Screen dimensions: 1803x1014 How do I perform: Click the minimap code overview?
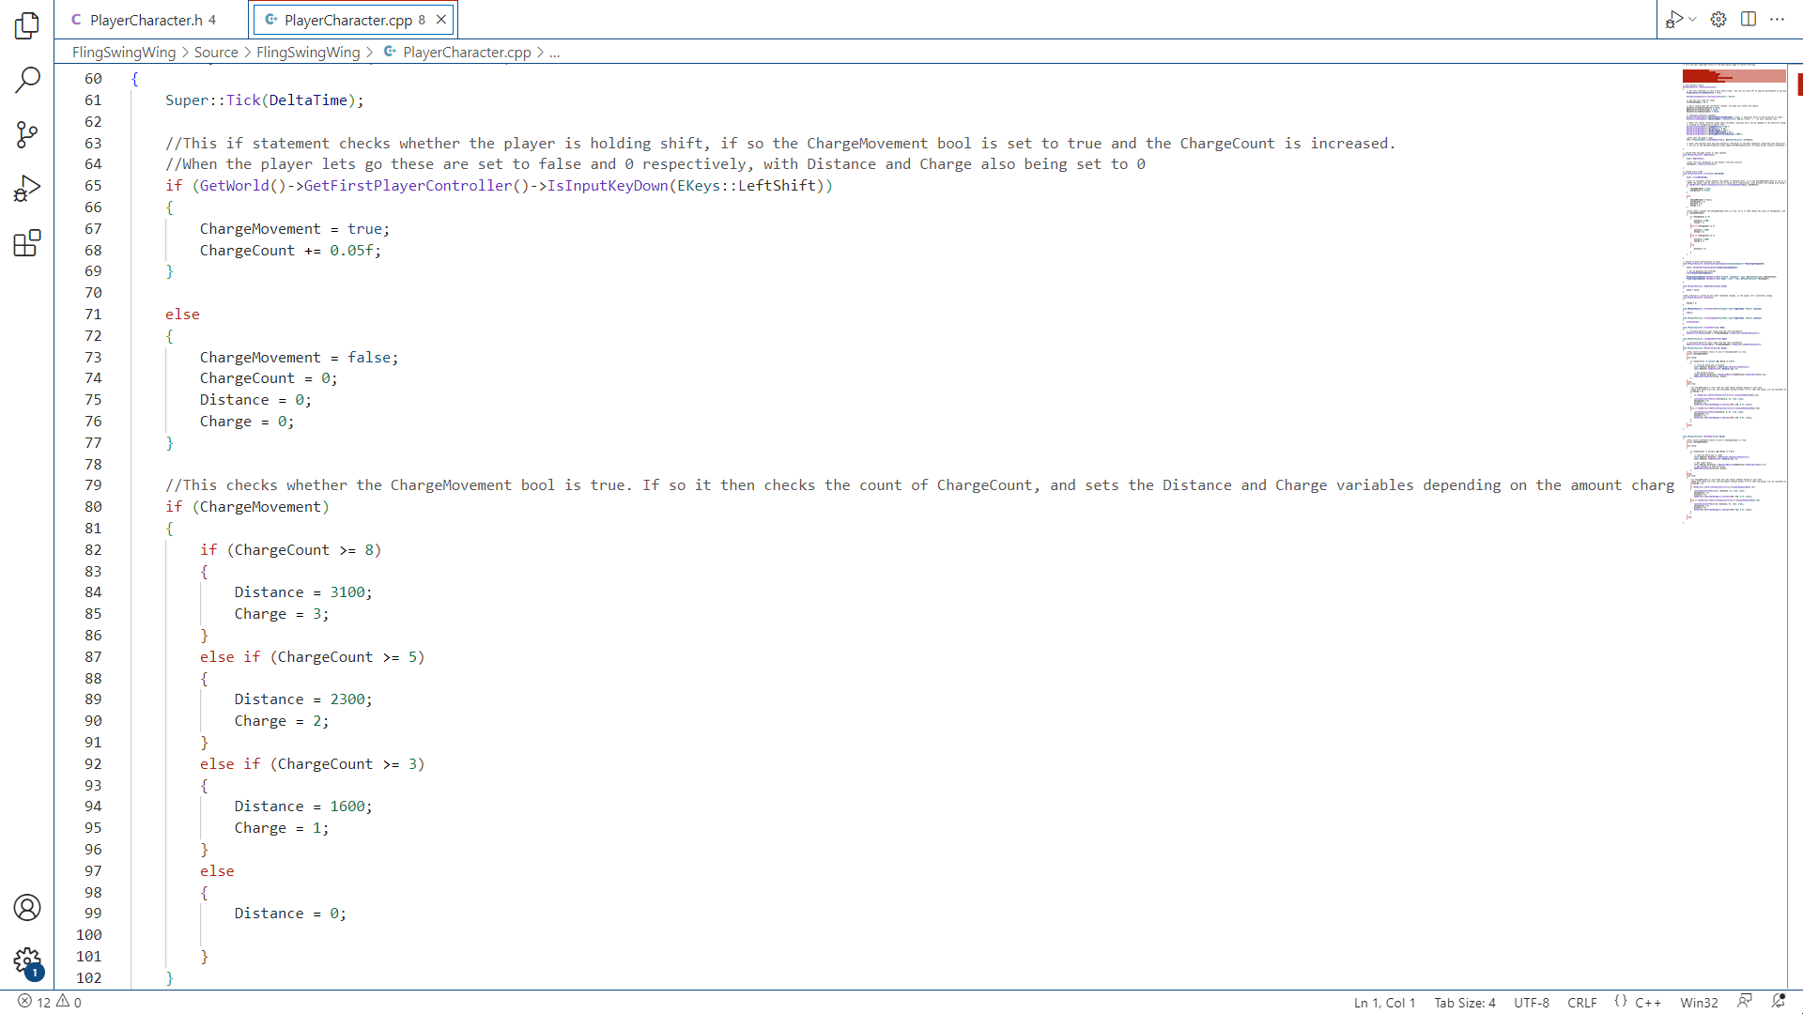click(1734, 282)
